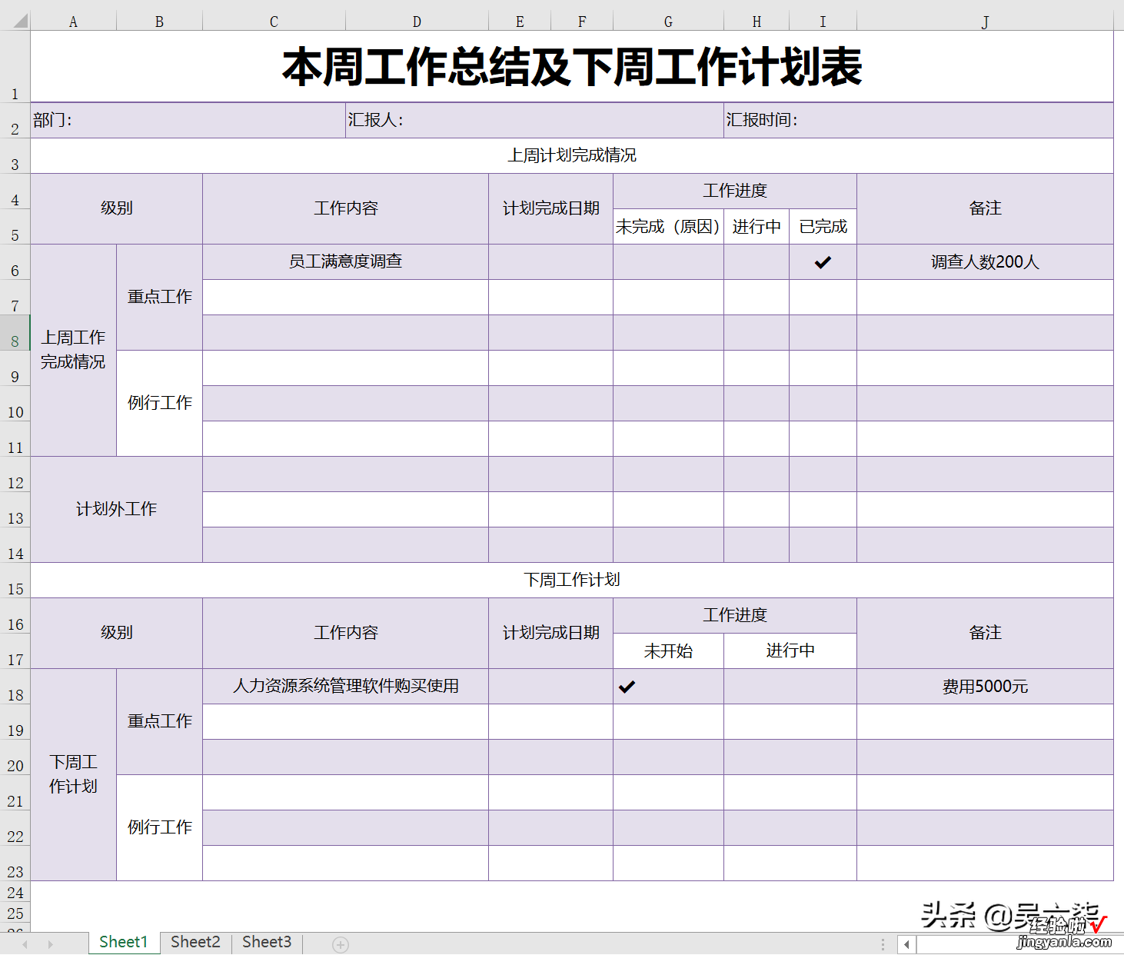The height and width of the screenshot is (955, 1124).
Task: Switch to the Sheet2 tab
Action: click(x=195, y=942)
